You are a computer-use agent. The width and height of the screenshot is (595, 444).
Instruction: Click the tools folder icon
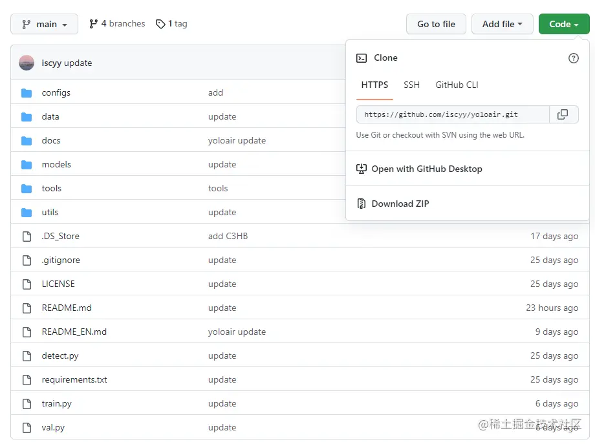tap(27, 189)
